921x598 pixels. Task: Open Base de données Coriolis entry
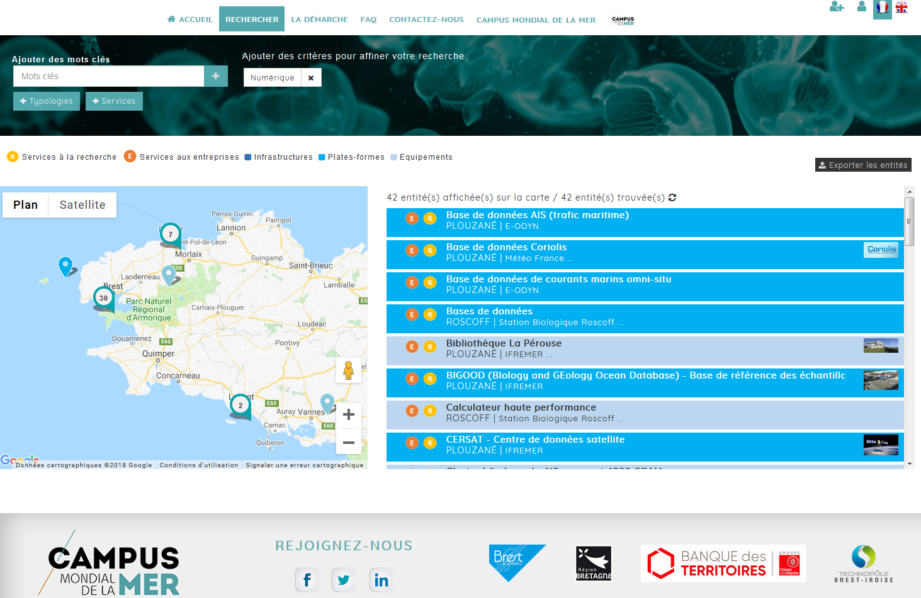(645, 254)
